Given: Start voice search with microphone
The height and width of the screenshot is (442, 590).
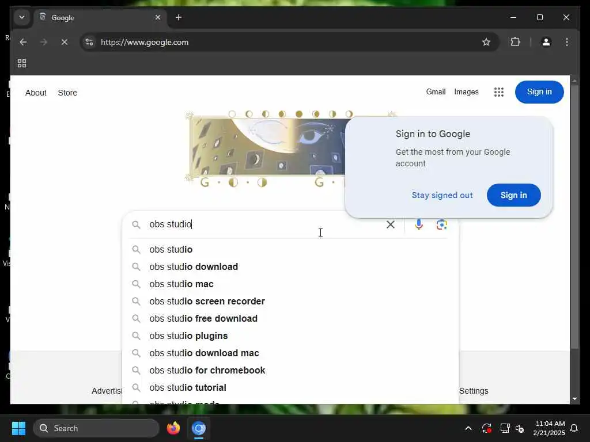Looking at the screenshot, I should (418, 224).
